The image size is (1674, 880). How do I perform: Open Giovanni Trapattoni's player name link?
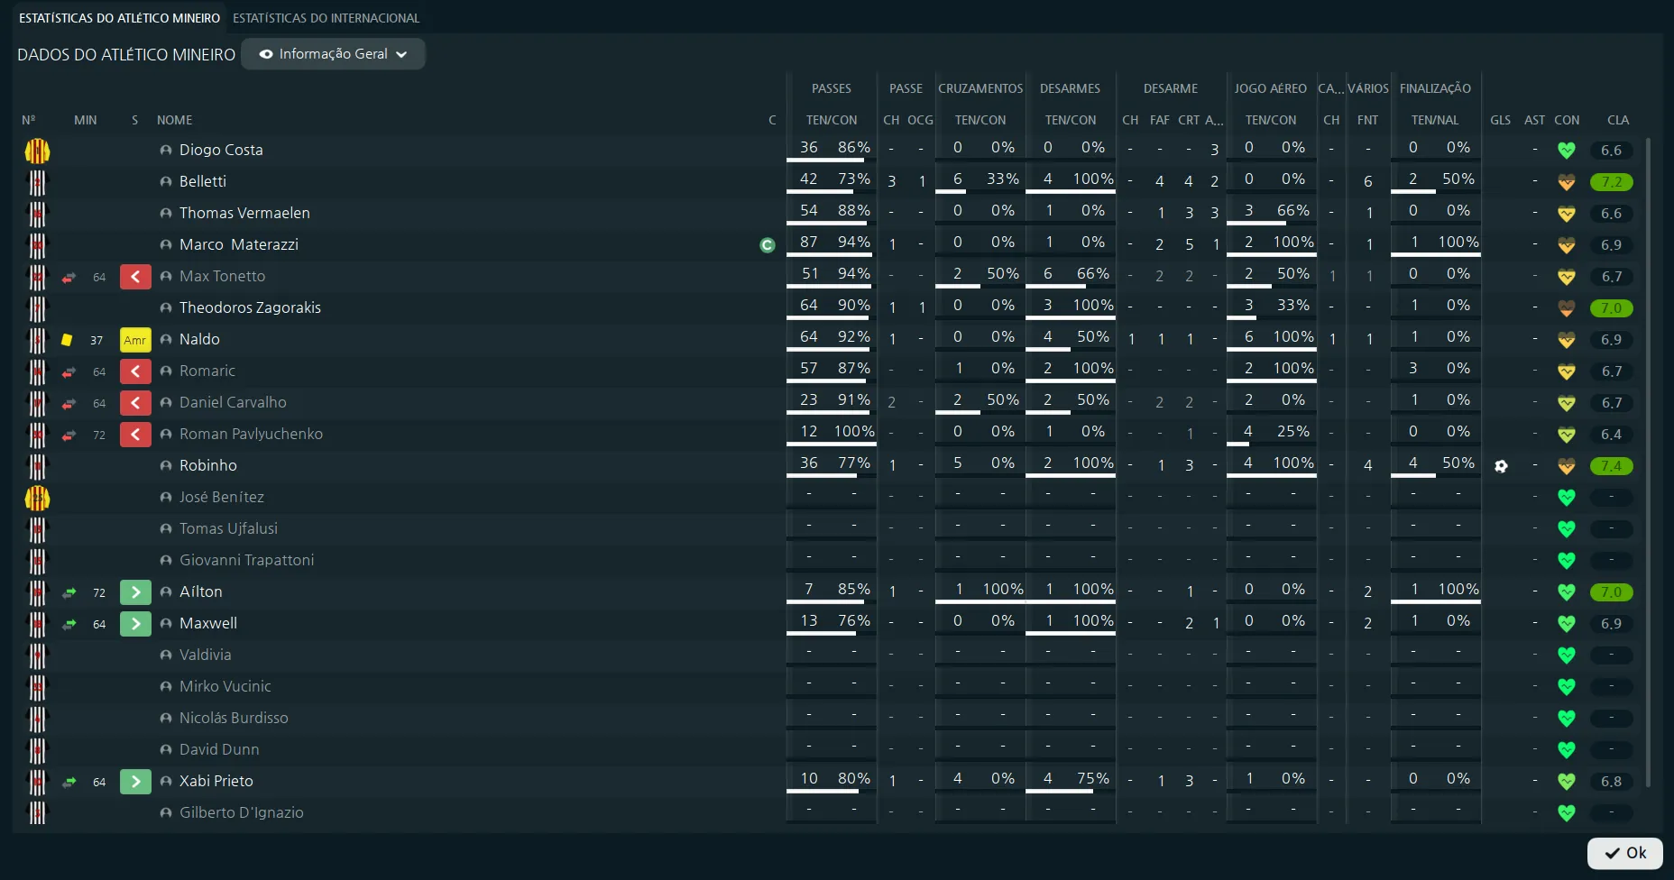[246, 561]
